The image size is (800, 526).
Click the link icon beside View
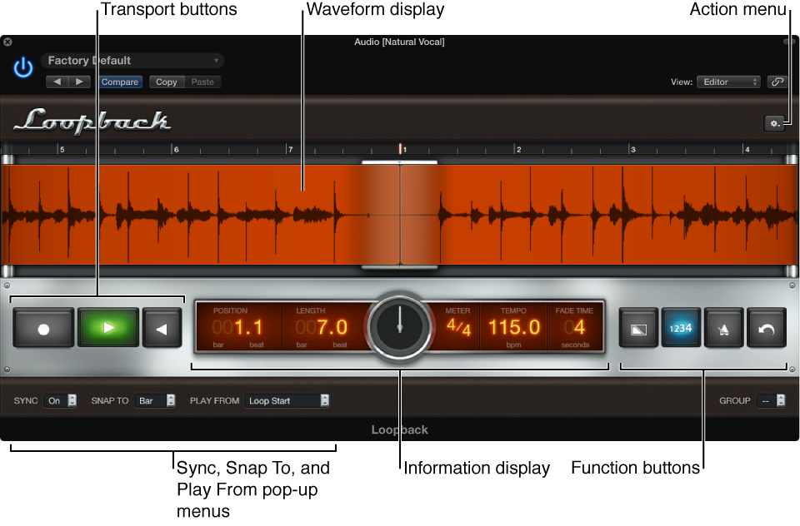tap(777, 82)
